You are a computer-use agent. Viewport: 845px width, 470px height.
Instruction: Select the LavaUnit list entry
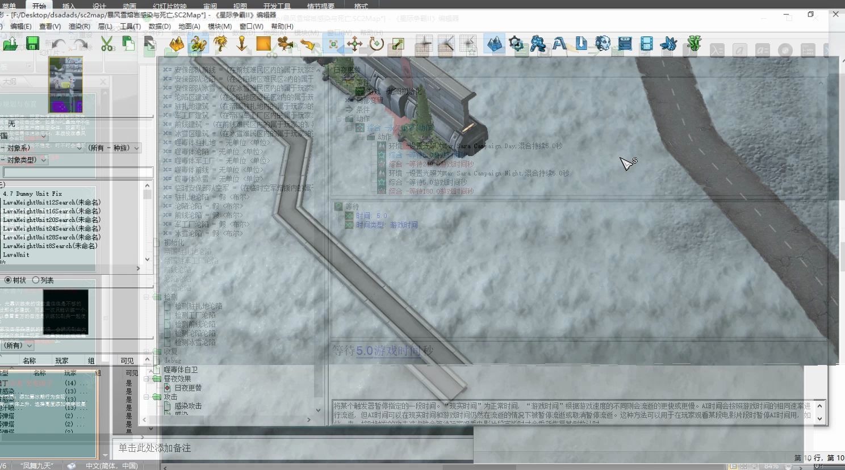click(16, 255)
